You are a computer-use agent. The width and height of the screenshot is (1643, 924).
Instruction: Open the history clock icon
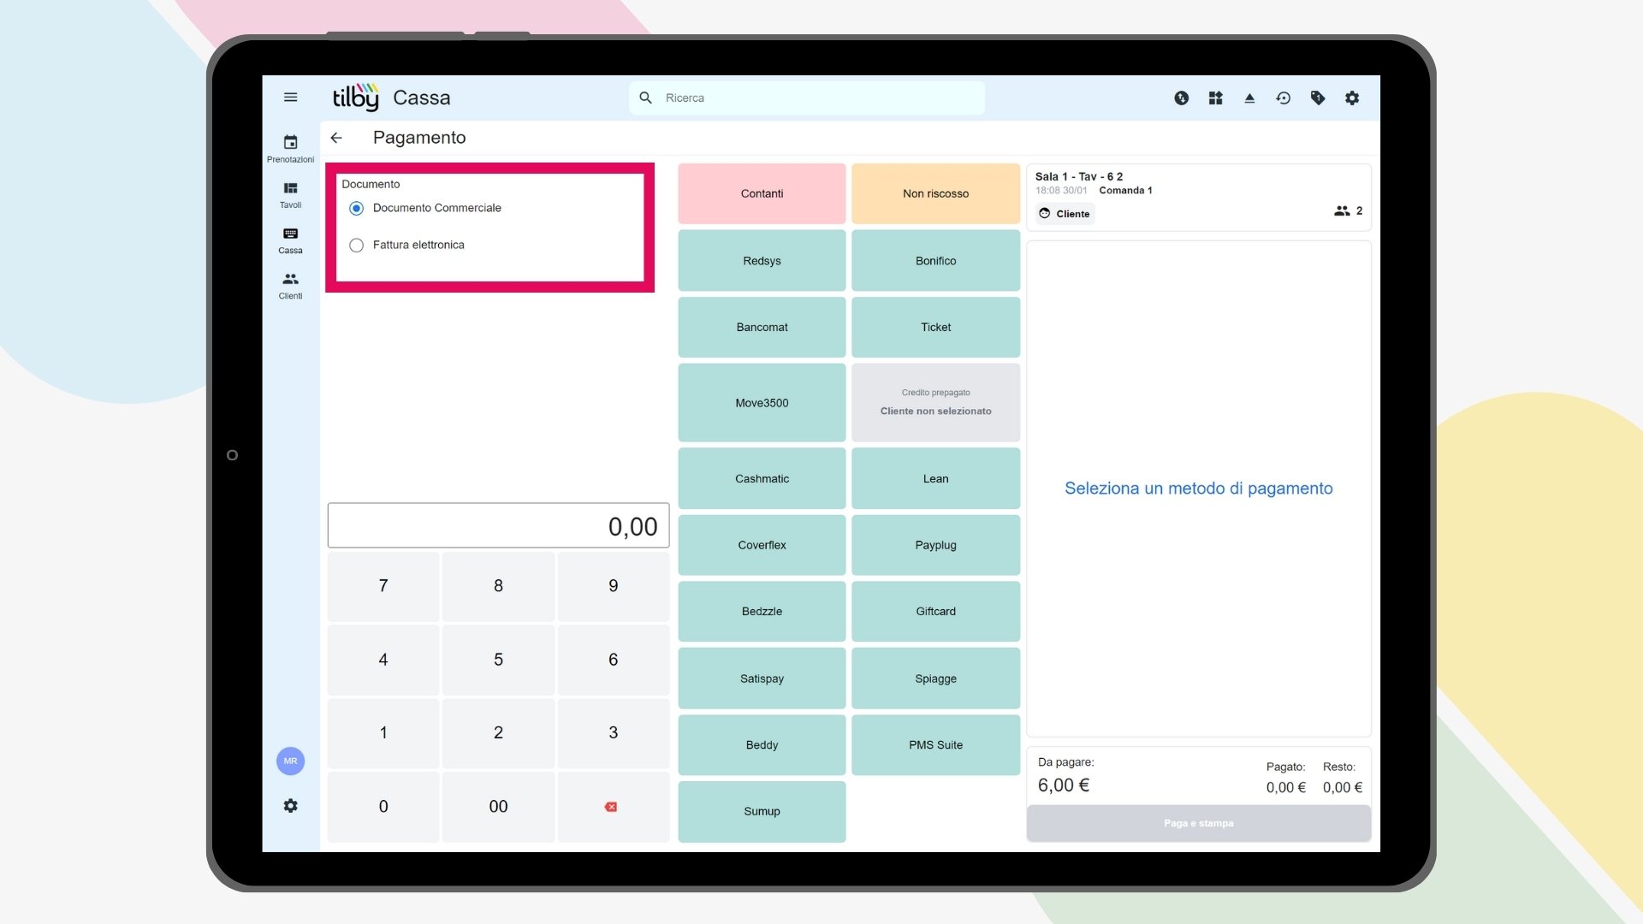click(1283, 98)
